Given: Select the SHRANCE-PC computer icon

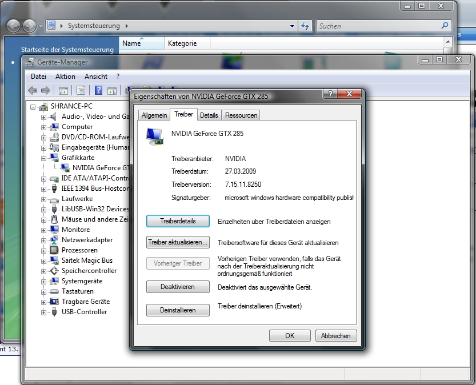Looking at the screenshot, I should click(43, 106).
